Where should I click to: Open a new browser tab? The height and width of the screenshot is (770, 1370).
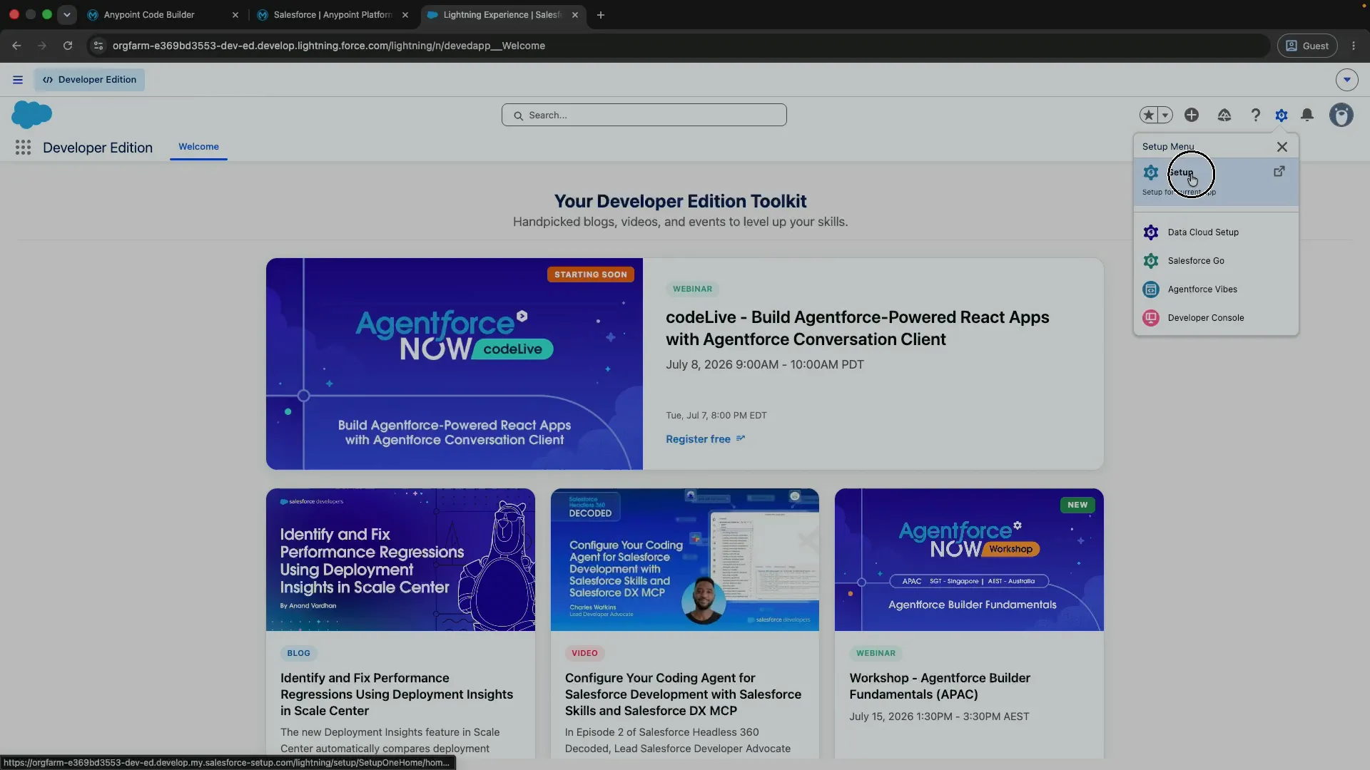tap(601, 15)
